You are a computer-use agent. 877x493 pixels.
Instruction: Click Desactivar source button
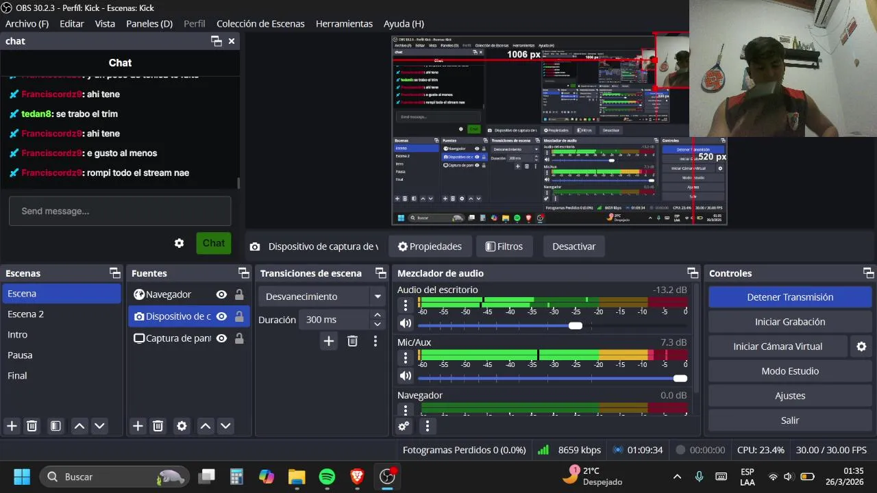click(x=574, y=246)
